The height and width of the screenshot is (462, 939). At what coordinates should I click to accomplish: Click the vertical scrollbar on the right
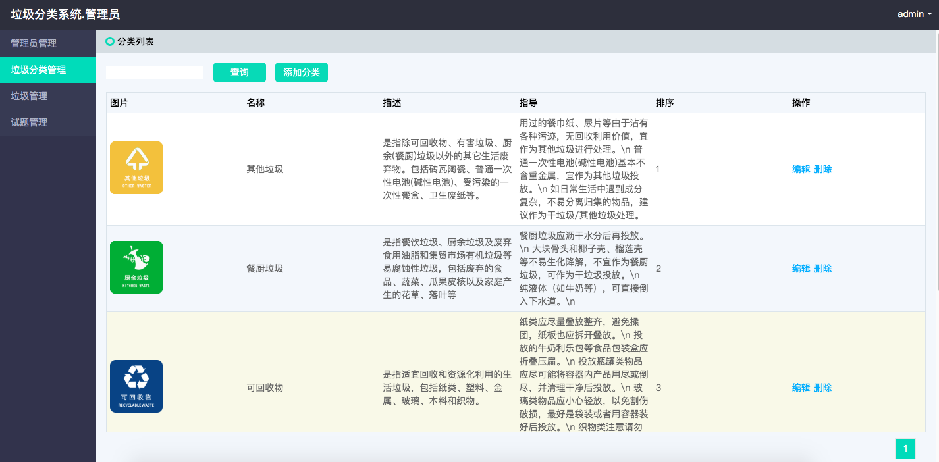(937, 158)
